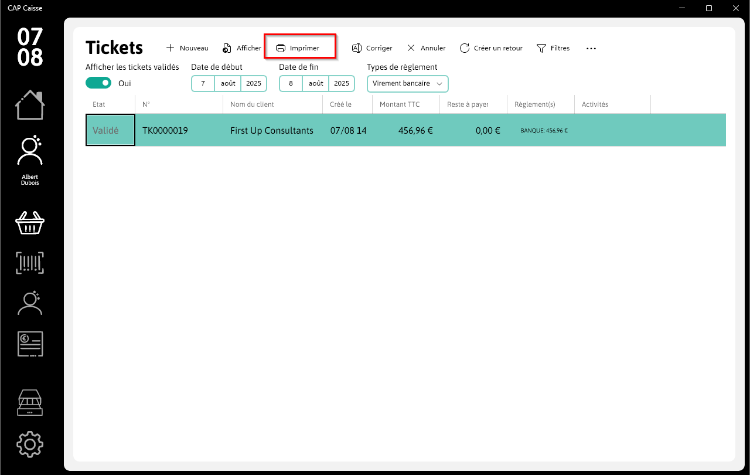The image size is (750, 475).
Task: Click the Imprimer print button
Action: [x=300, y=46]
